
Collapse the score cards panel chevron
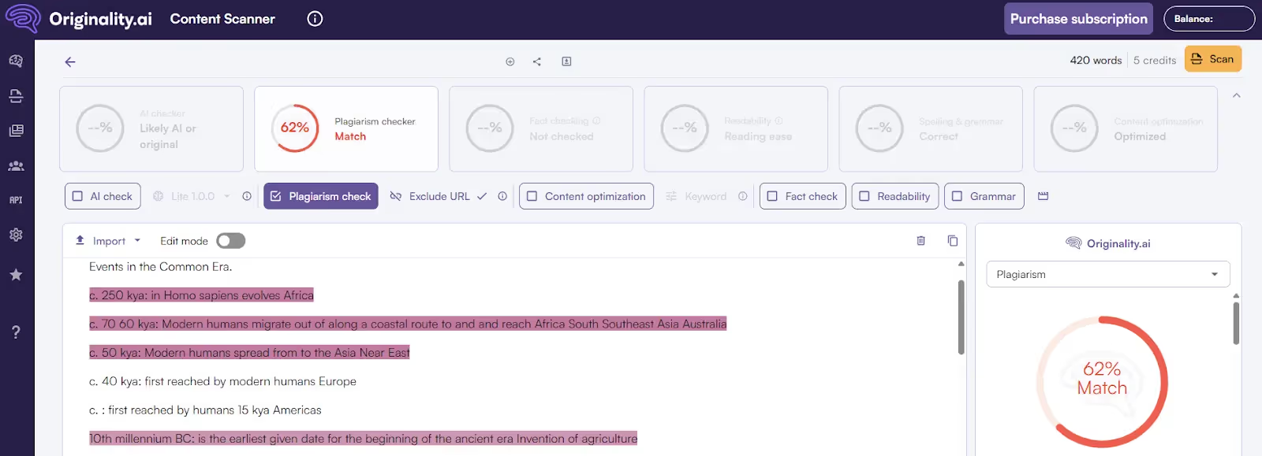(x=1236, y=96)
